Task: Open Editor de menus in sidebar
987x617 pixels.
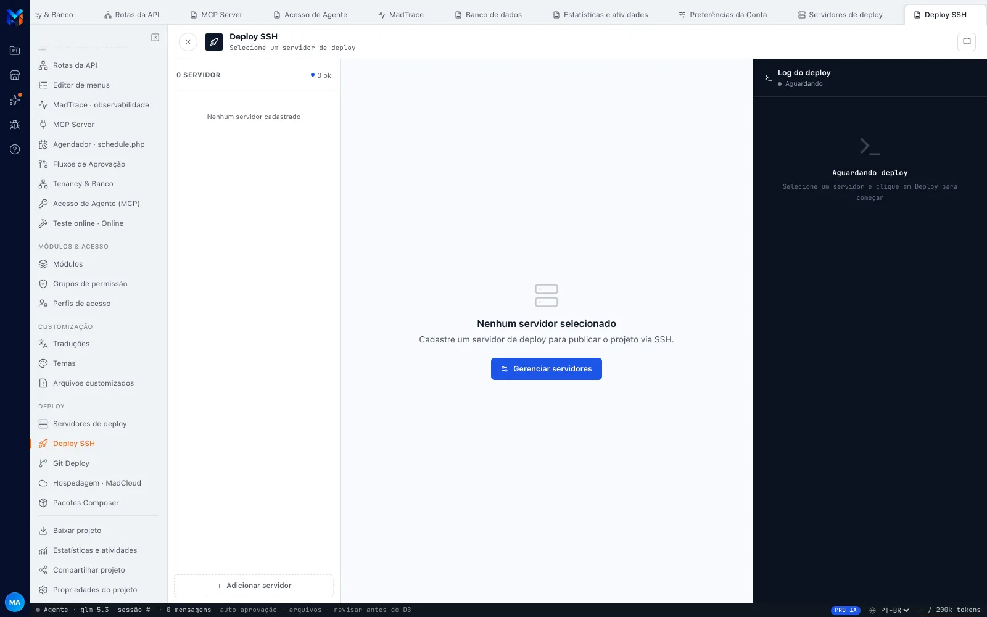Action: point(98,85)
